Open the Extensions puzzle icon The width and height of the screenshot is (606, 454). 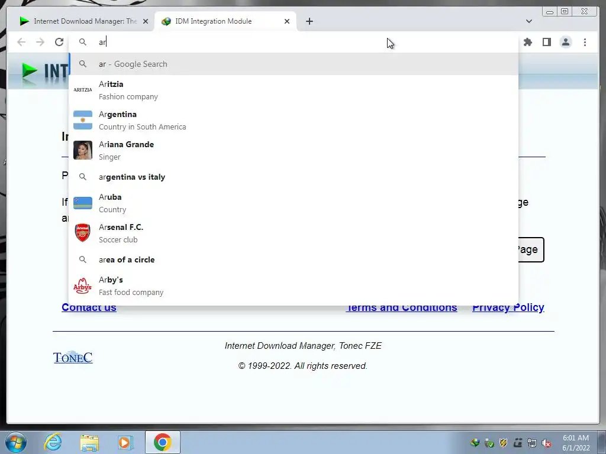point(527,42)
